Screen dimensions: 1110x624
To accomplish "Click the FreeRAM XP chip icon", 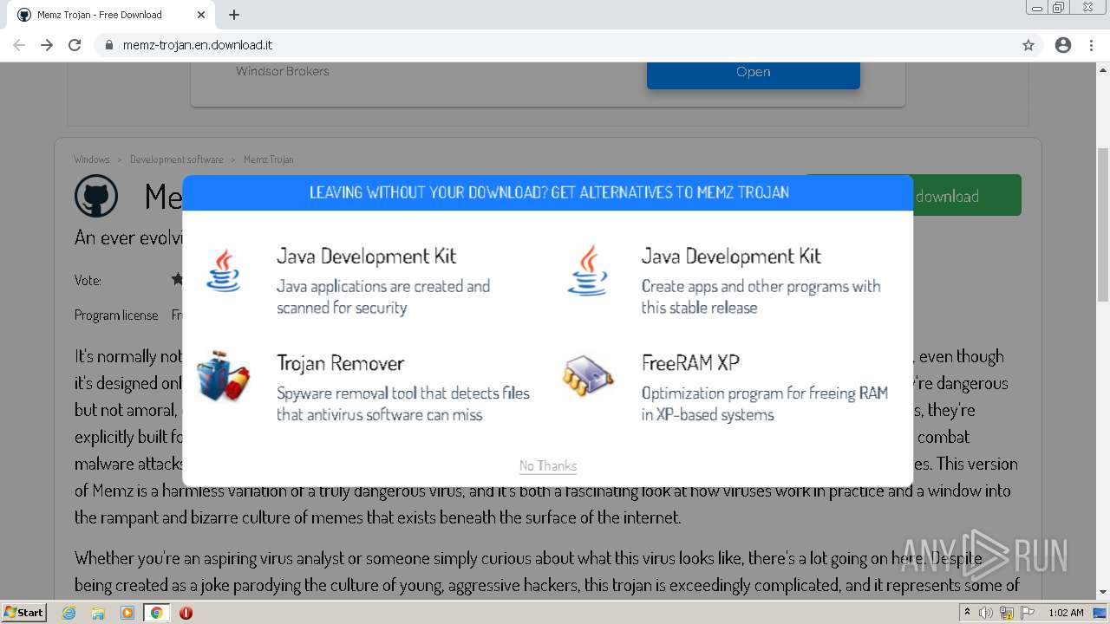I will pyautogui.click(x=587, y=377).
